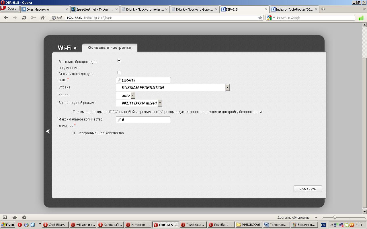Collapse the router side menu arrow
367x229 pixels.
[x=48, y=131]
